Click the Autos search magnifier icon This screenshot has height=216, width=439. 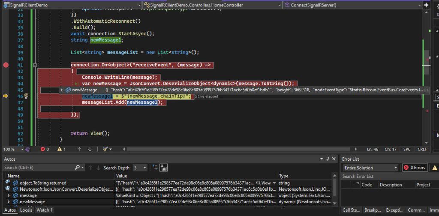pyautogui.click(x=77, y=168)
